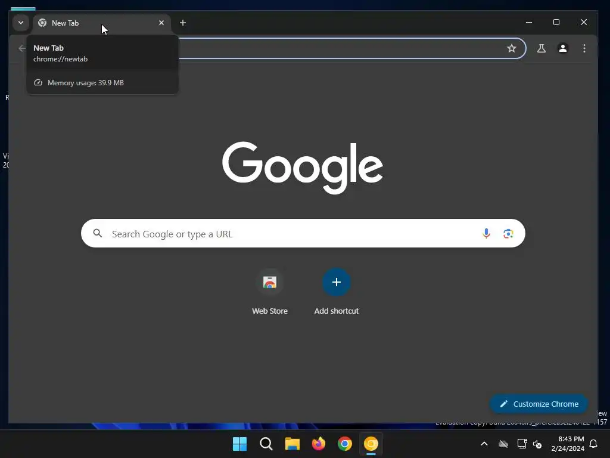Viewport: 610px width, 458px height.
Task: Open notifications bell icon
Action: [x=594, y=444]
